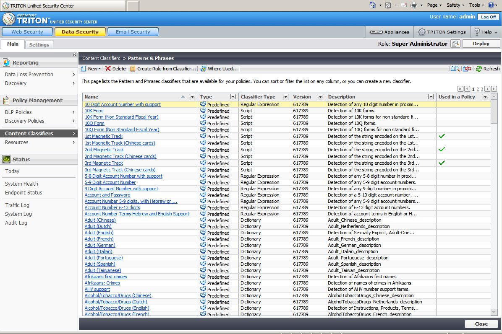Expand the DLP Policies submenu
502x334 pixels.
point(73,112)
